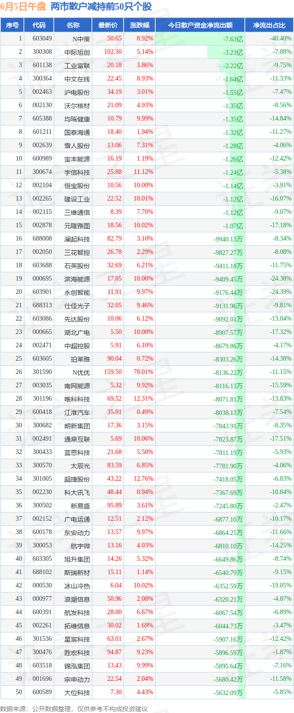Click change 10.02% for 冰山冷热
This screenshot has width=294, height=713.
(x=143, y=586)
